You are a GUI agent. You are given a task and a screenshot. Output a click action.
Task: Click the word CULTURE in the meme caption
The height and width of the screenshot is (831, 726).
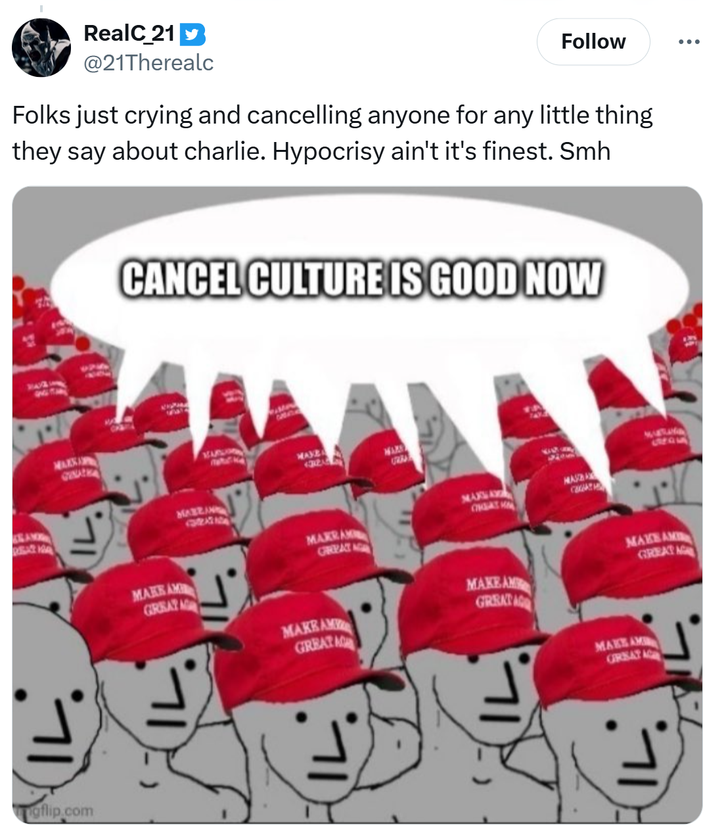pos(314,279)
